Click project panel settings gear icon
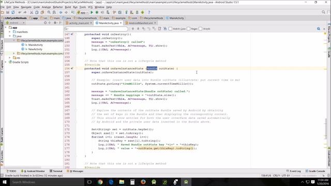Image resolution: width=331 pixels, height=186 pixels. [x=55, y=23]
